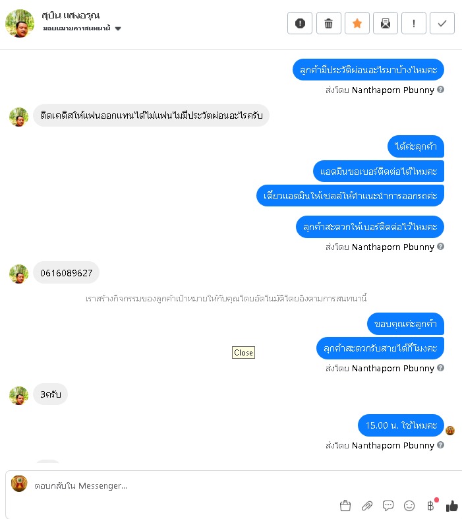Click the customer name in the header
Viewport: 462px width, 519px height.
click(x=71, y=15)
